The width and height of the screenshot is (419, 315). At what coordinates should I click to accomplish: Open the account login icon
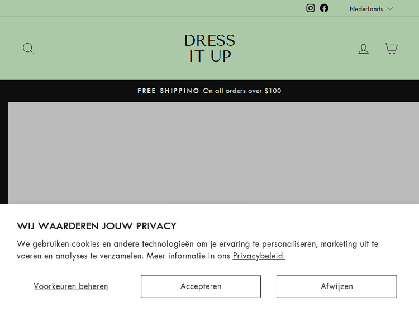[x=363, y=49]
